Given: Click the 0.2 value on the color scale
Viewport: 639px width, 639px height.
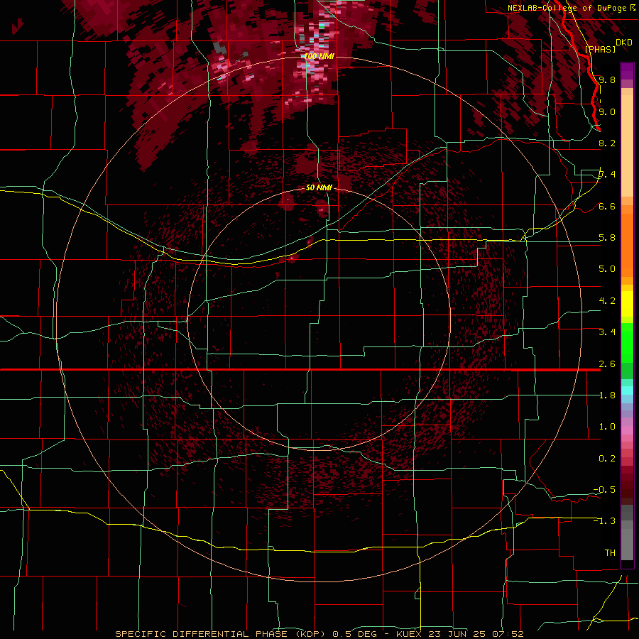Looking at the screenshot, I should click(607, 459).
